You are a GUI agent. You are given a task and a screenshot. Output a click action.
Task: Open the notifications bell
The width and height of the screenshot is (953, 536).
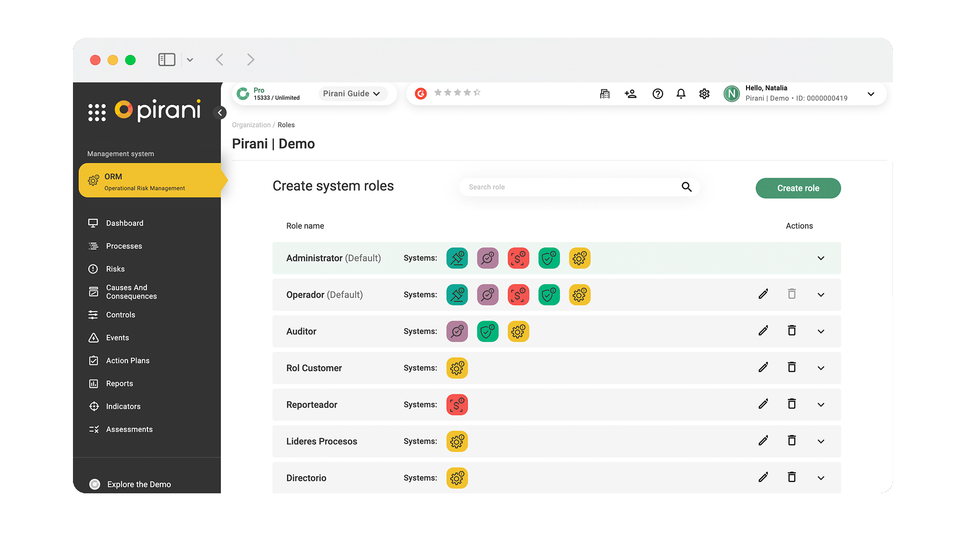pos(681,94)
